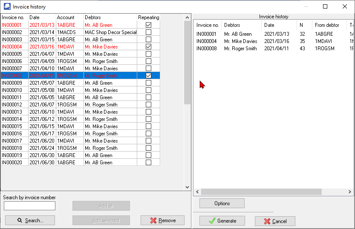Select IN000004 in the right history panel

click(x=206, y=41)
